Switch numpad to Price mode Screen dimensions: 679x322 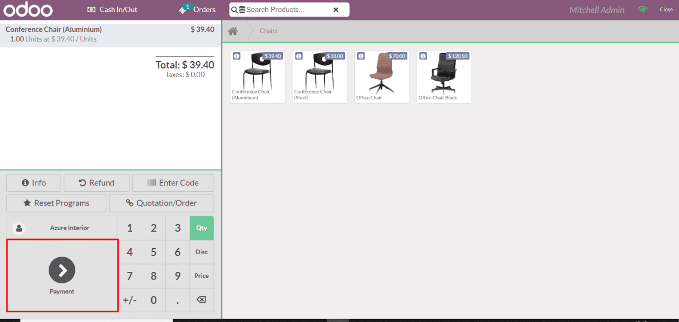(202, 276)
